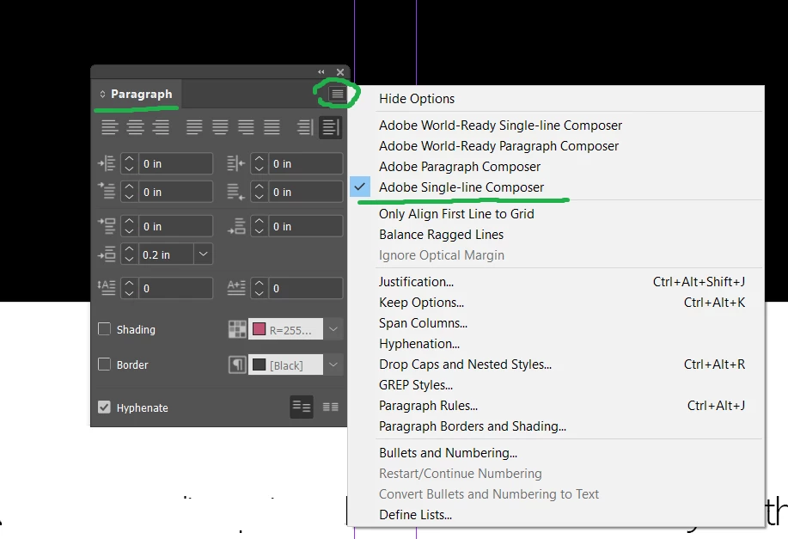Click Drop Cap Number of Lines icon

[x=107, y=288]
